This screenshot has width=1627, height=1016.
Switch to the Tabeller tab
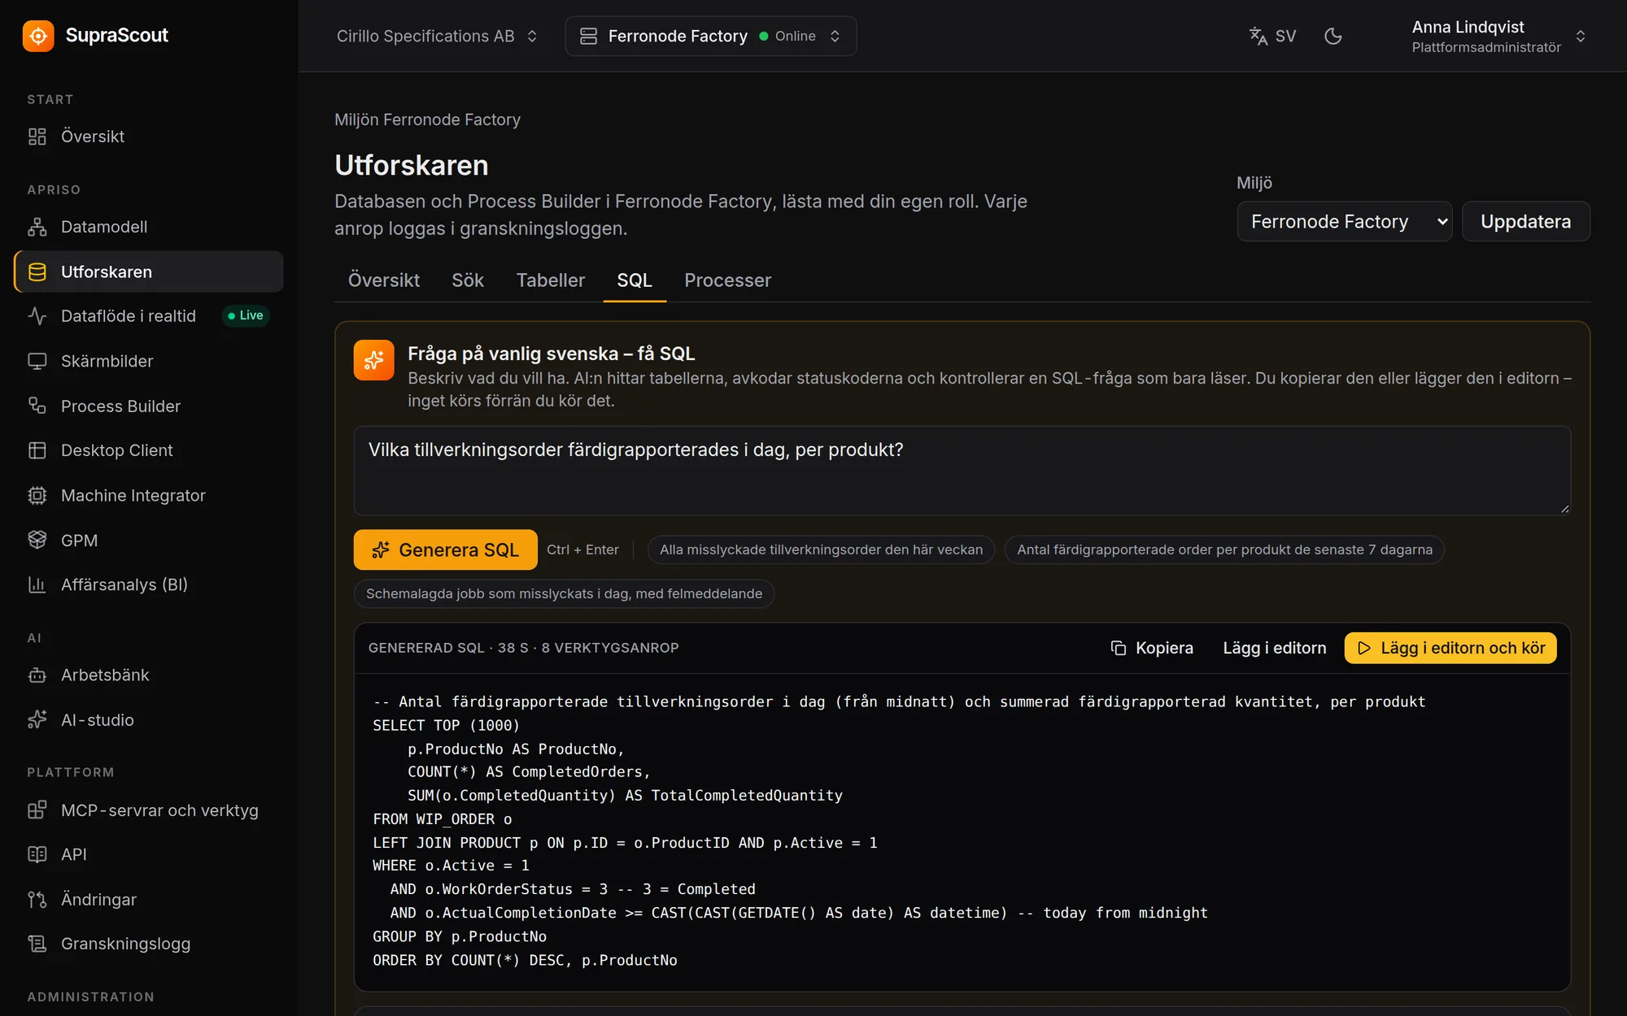point(551,280)
